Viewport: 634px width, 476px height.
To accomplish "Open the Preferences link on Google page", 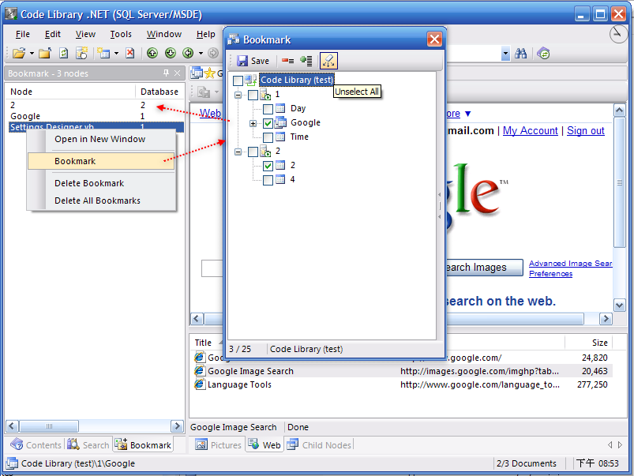I will pos(551,274).
